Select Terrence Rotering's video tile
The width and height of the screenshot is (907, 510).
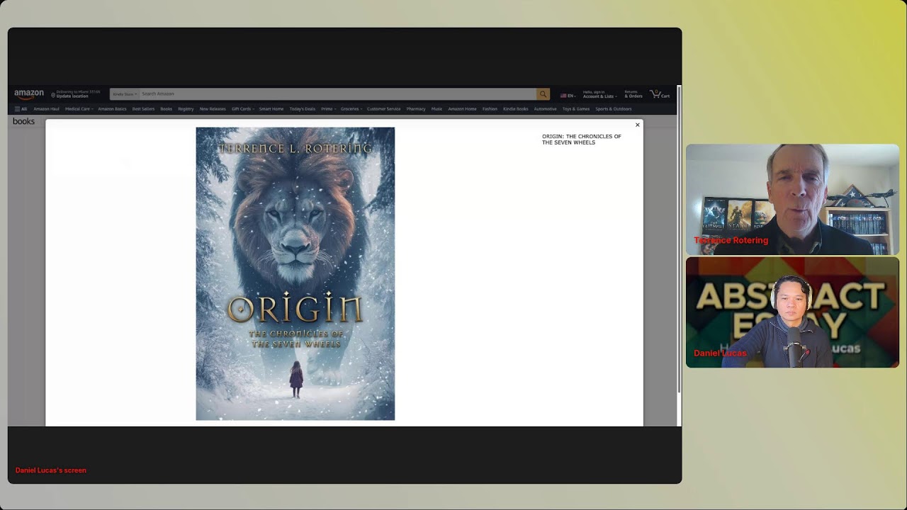792,200
